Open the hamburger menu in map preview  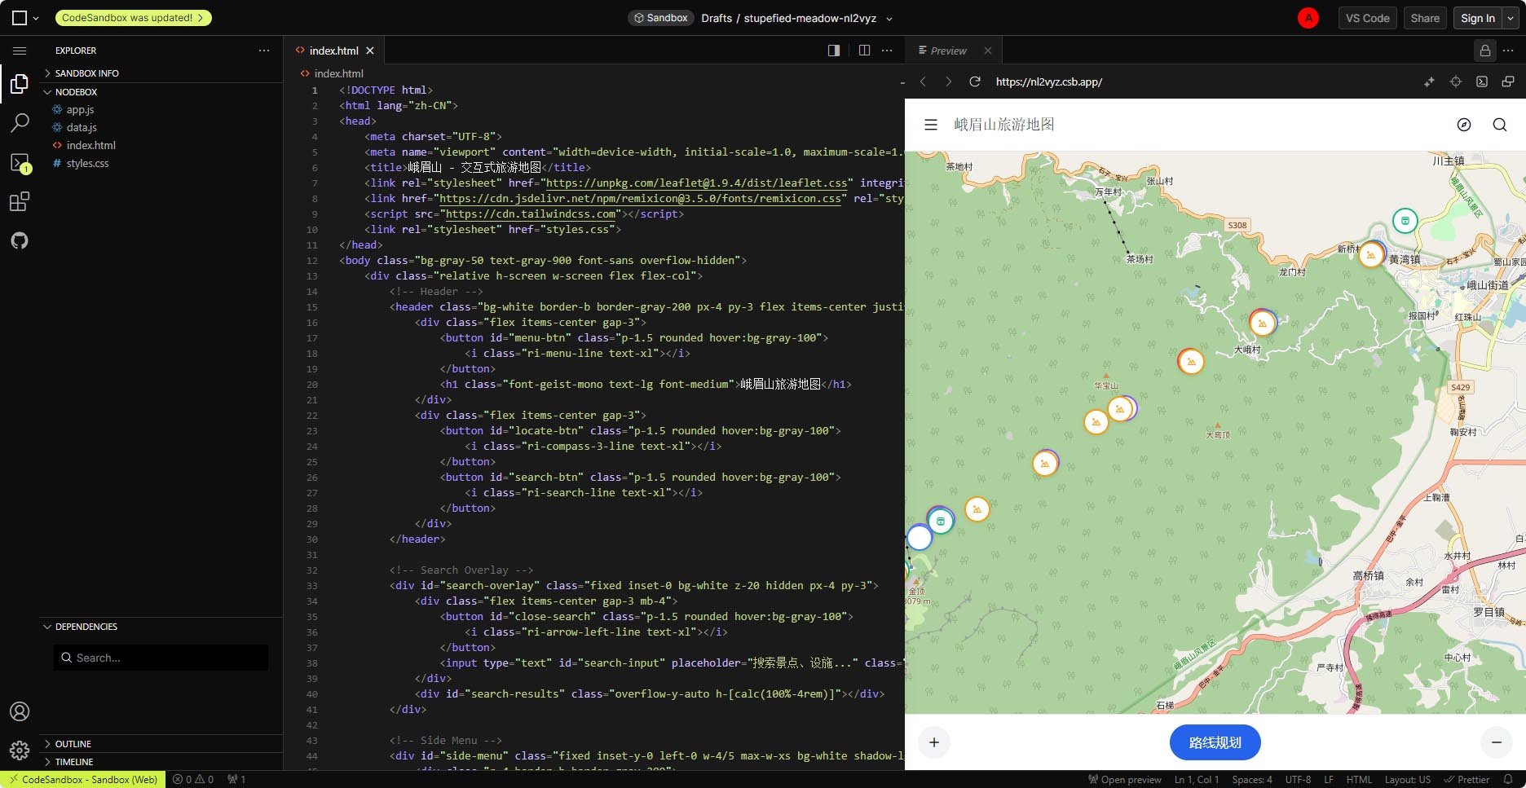[931, 125]
